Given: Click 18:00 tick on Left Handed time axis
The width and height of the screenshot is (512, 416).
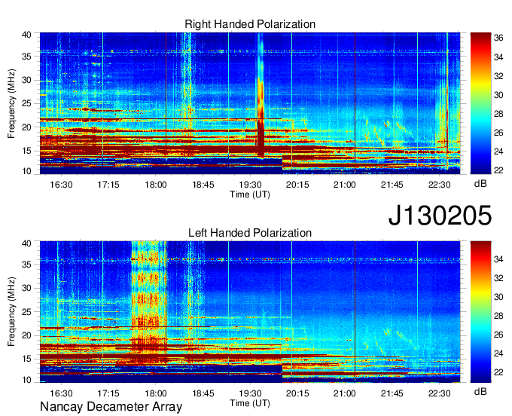Looking at the screenshot, I should click(x=156, y=393).
